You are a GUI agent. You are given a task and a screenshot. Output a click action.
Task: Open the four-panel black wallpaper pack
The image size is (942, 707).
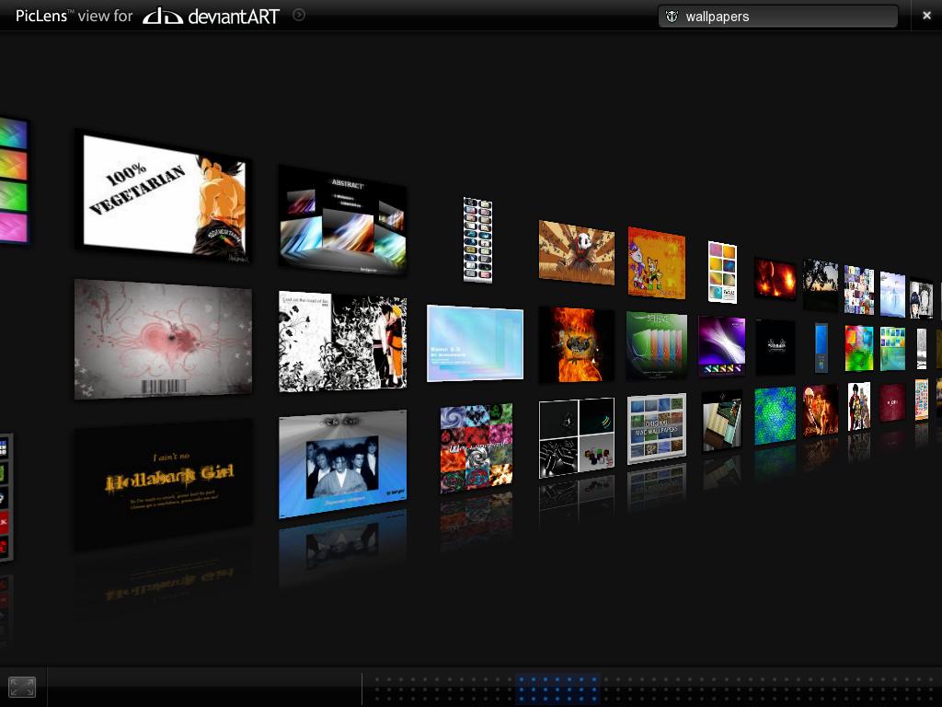click(577, 438)
